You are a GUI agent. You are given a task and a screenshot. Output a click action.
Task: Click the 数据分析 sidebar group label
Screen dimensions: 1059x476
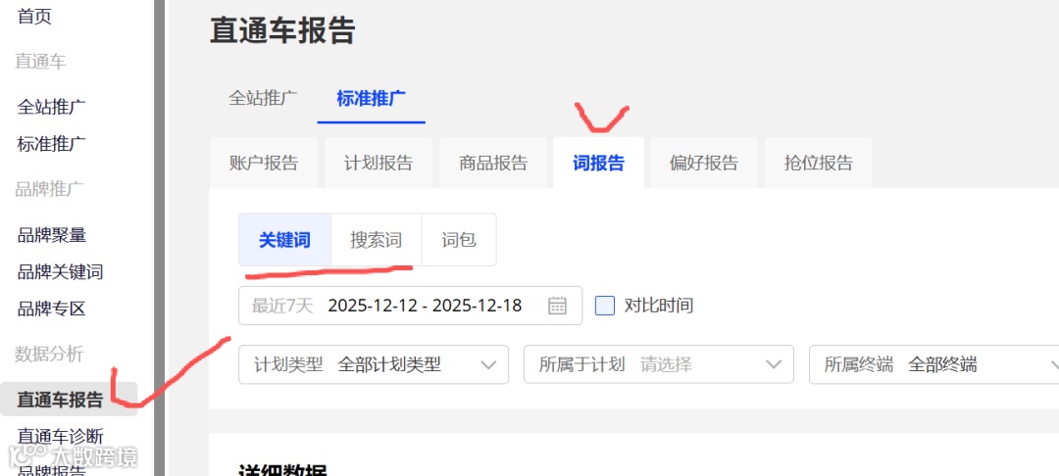click(49, 354)
